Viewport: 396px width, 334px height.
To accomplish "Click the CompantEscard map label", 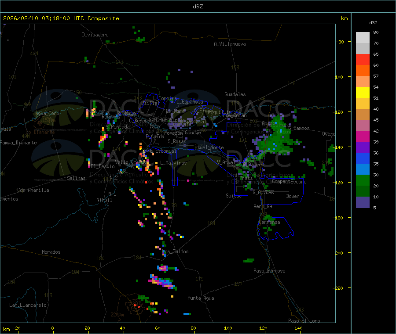I will point(289,182).
